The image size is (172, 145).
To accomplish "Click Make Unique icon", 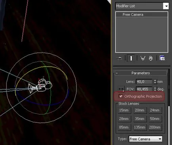I will (x=143, y=58).
